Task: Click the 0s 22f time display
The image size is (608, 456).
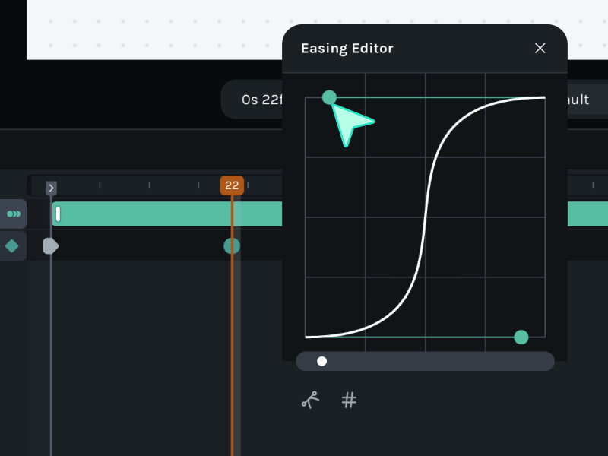Action: (255, 100)
